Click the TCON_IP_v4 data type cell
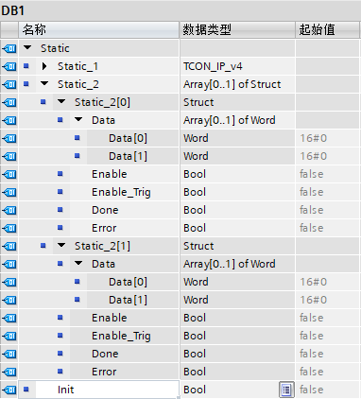 click(237, 66)
